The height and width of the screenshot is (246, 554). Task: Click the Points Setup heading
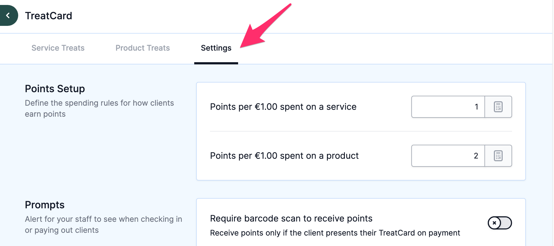pyautogui.click(x=55, y=89)
